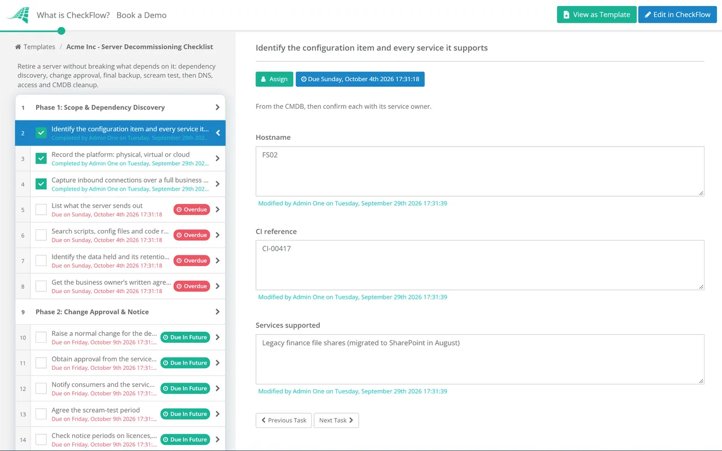This screenshot has height=451, width=722.
Task: Select Get the business owner's written agreement task
Action: pyautogui.click(x=120, y=286)
